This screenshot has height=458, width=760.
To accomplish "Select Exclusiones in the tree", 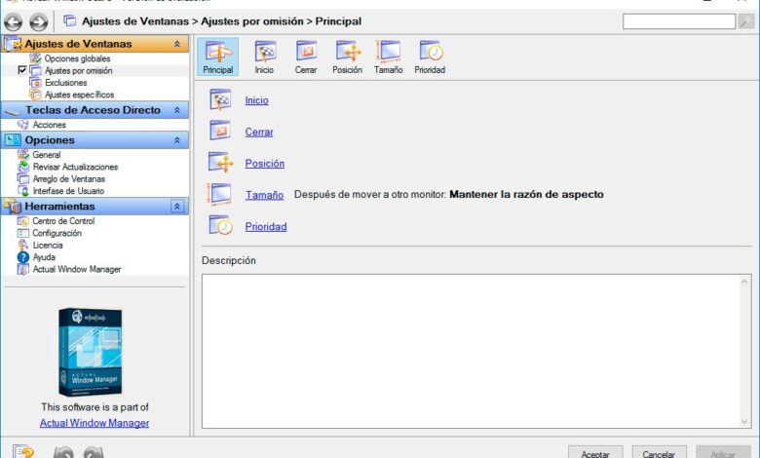I will (x=66, y=83).
